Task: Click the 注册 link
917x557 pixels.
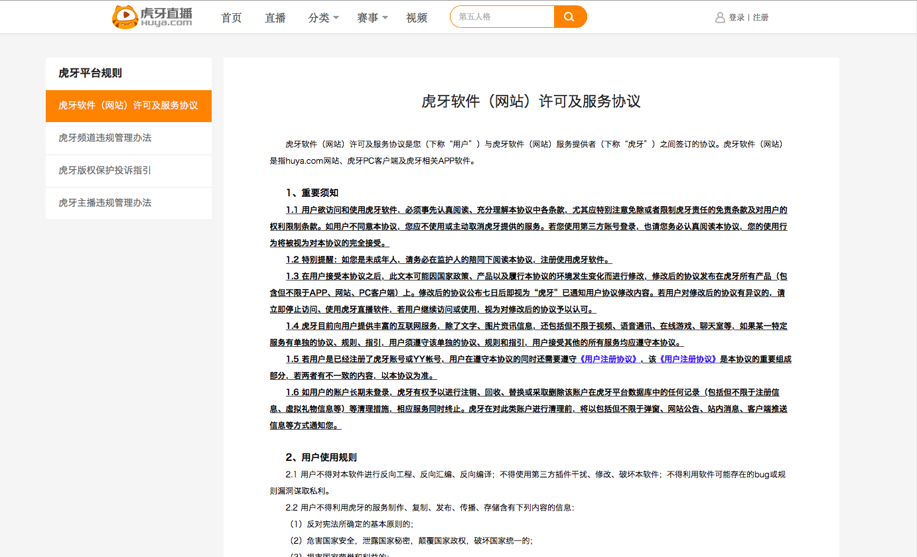Action: 760,17
